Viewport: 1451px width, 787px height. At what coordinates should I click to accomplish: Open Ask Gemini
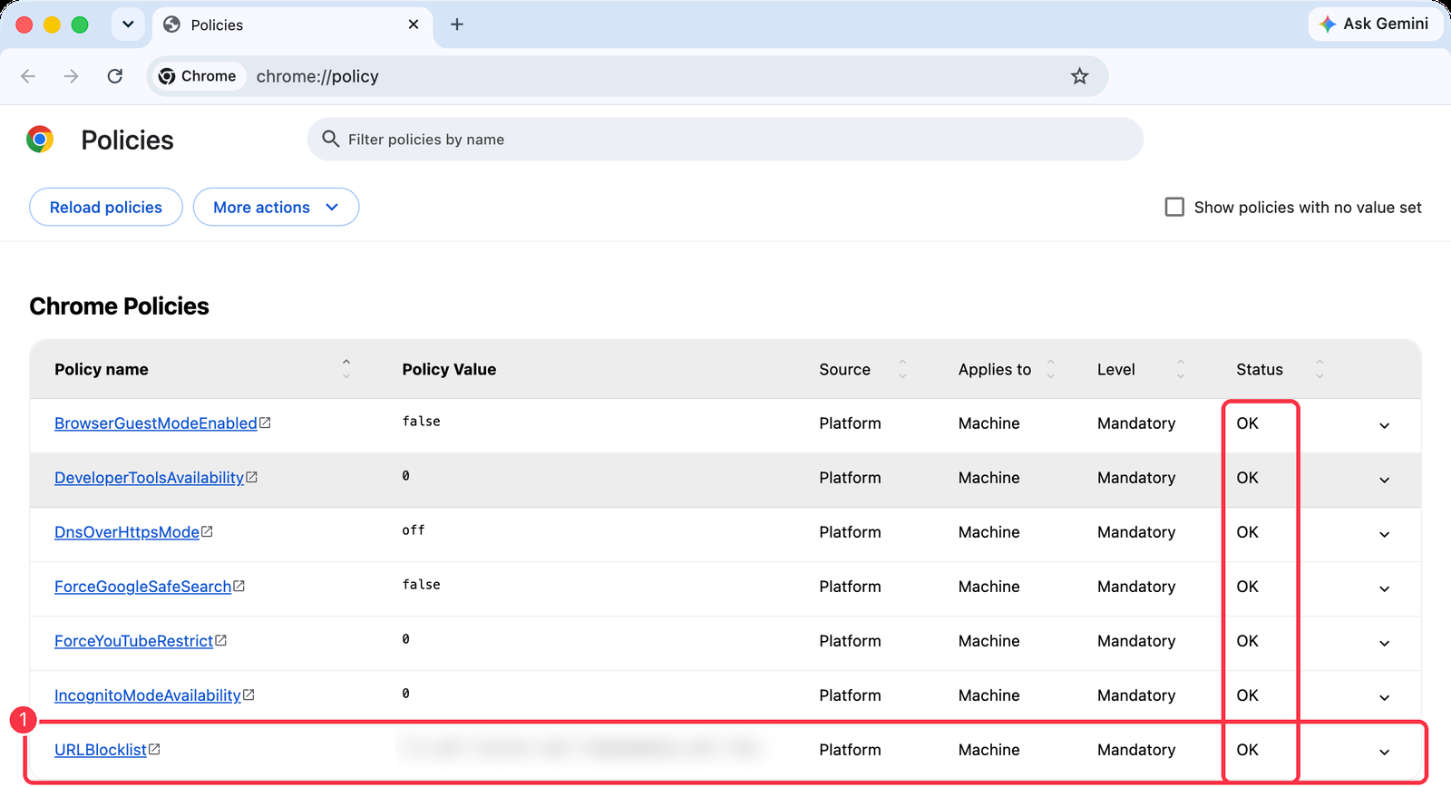[1374, 24]
